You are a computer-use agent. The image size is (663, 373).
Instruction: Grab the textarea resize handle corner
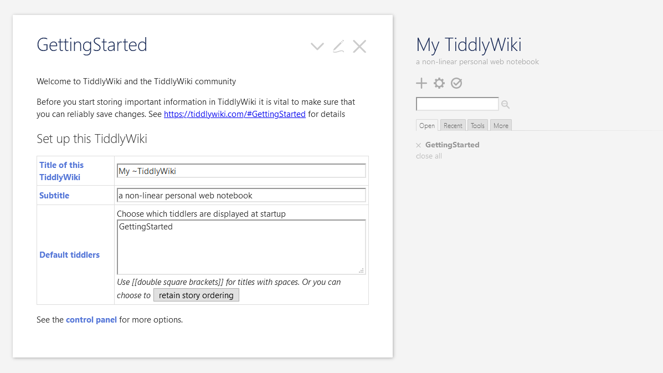(x=362, y=270)
